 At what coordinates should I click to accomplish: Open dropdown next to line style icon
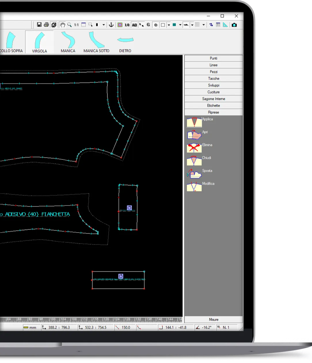tap(192, 25)
